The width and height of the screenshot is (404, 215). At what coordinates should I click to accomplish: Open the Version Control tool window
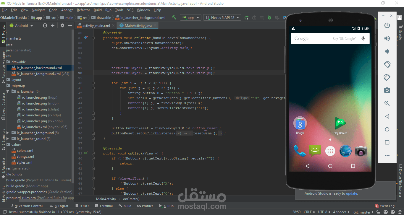pyautogui.click(x=27, y=206)
